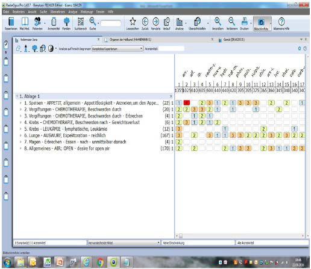The width and height of the screenshot is (311, 269).
Task: Click the Arzneimittel input field in analysis toolbar
Action: (x=171, y=49)
